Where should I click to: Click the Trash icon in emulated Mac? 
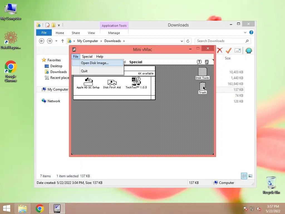202,88
